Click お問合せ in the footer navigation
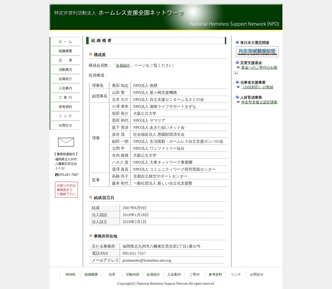This screenshot has height=289, width=332. coord(257,275)
